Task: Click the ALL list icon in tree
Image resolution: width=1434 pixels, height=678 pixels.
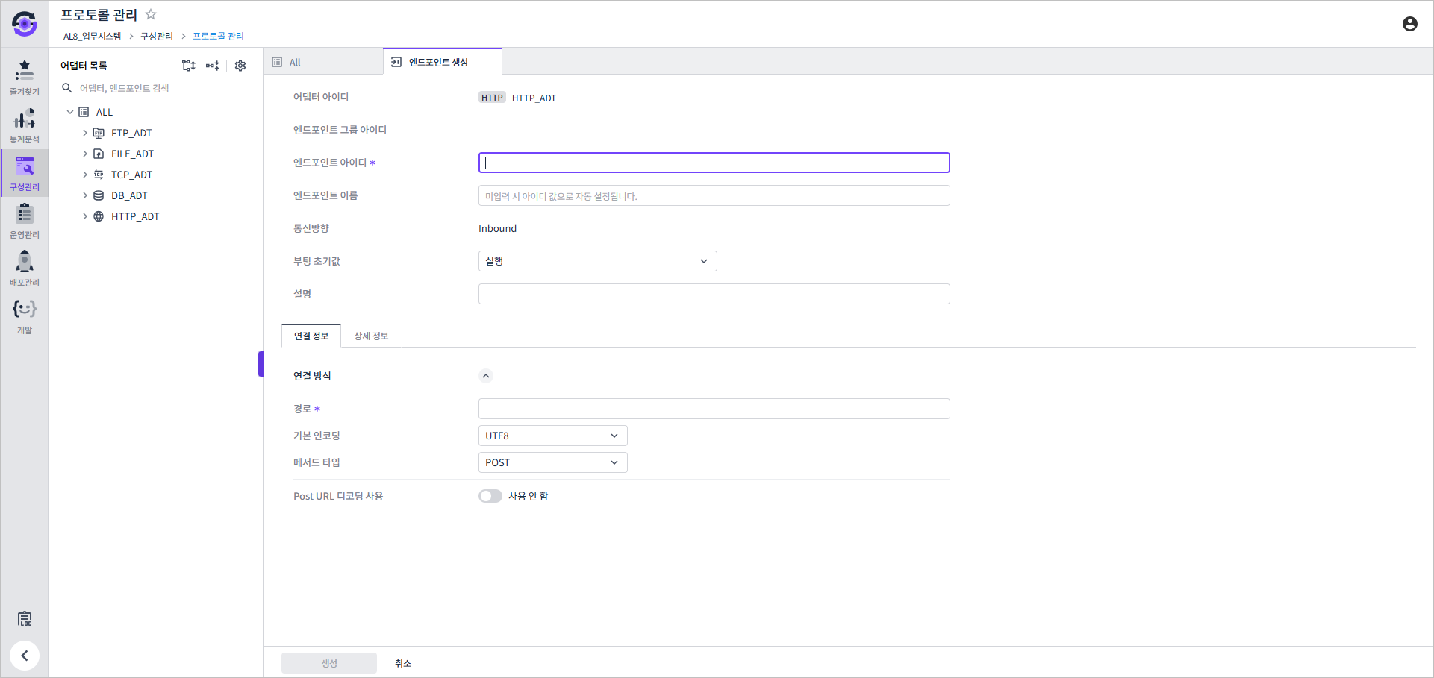Action: (84, 112)
